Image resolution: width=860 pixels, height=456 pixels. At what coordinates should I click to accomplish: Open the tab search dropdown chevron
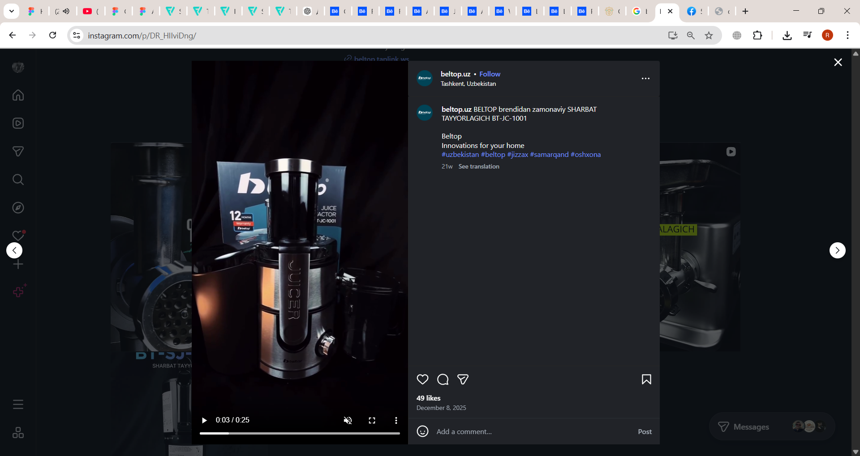12,11
